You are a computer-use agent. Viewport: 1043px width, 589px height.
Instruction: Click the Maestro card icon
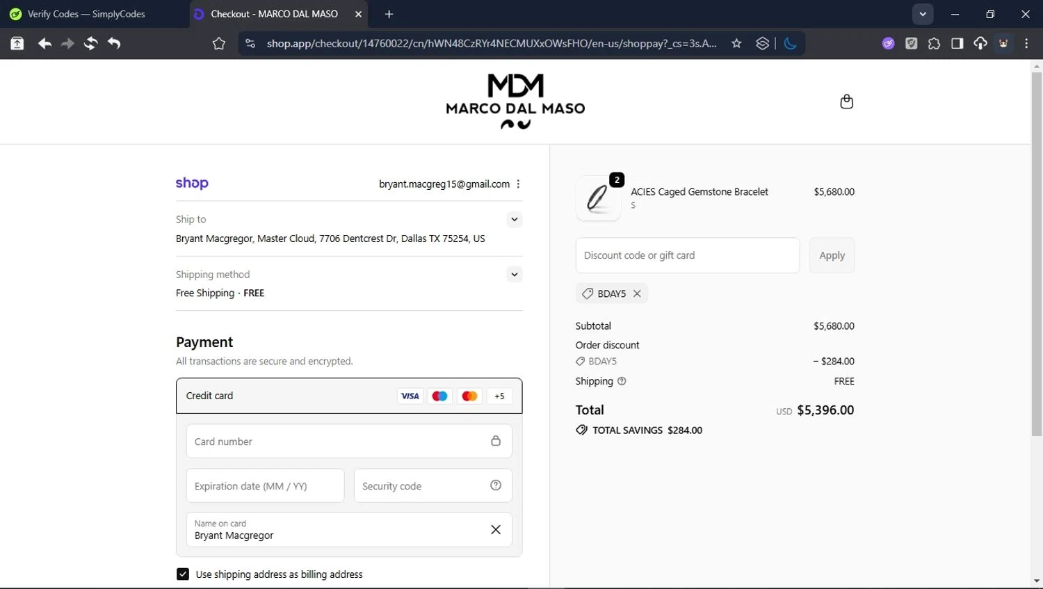coord(439,396)
